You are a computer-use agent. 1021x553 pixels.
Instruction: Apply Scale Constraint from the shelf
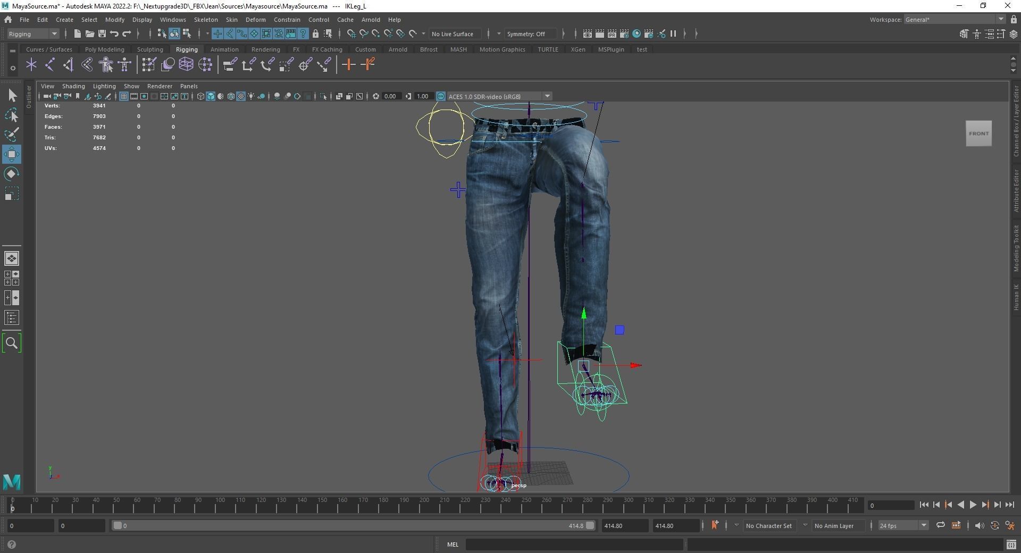(x=286, y=65)
